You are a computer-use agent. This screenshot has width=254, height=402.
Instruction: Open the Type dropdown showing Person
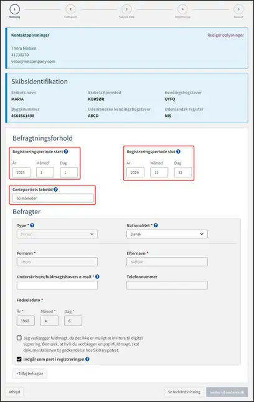pos(57,234)
